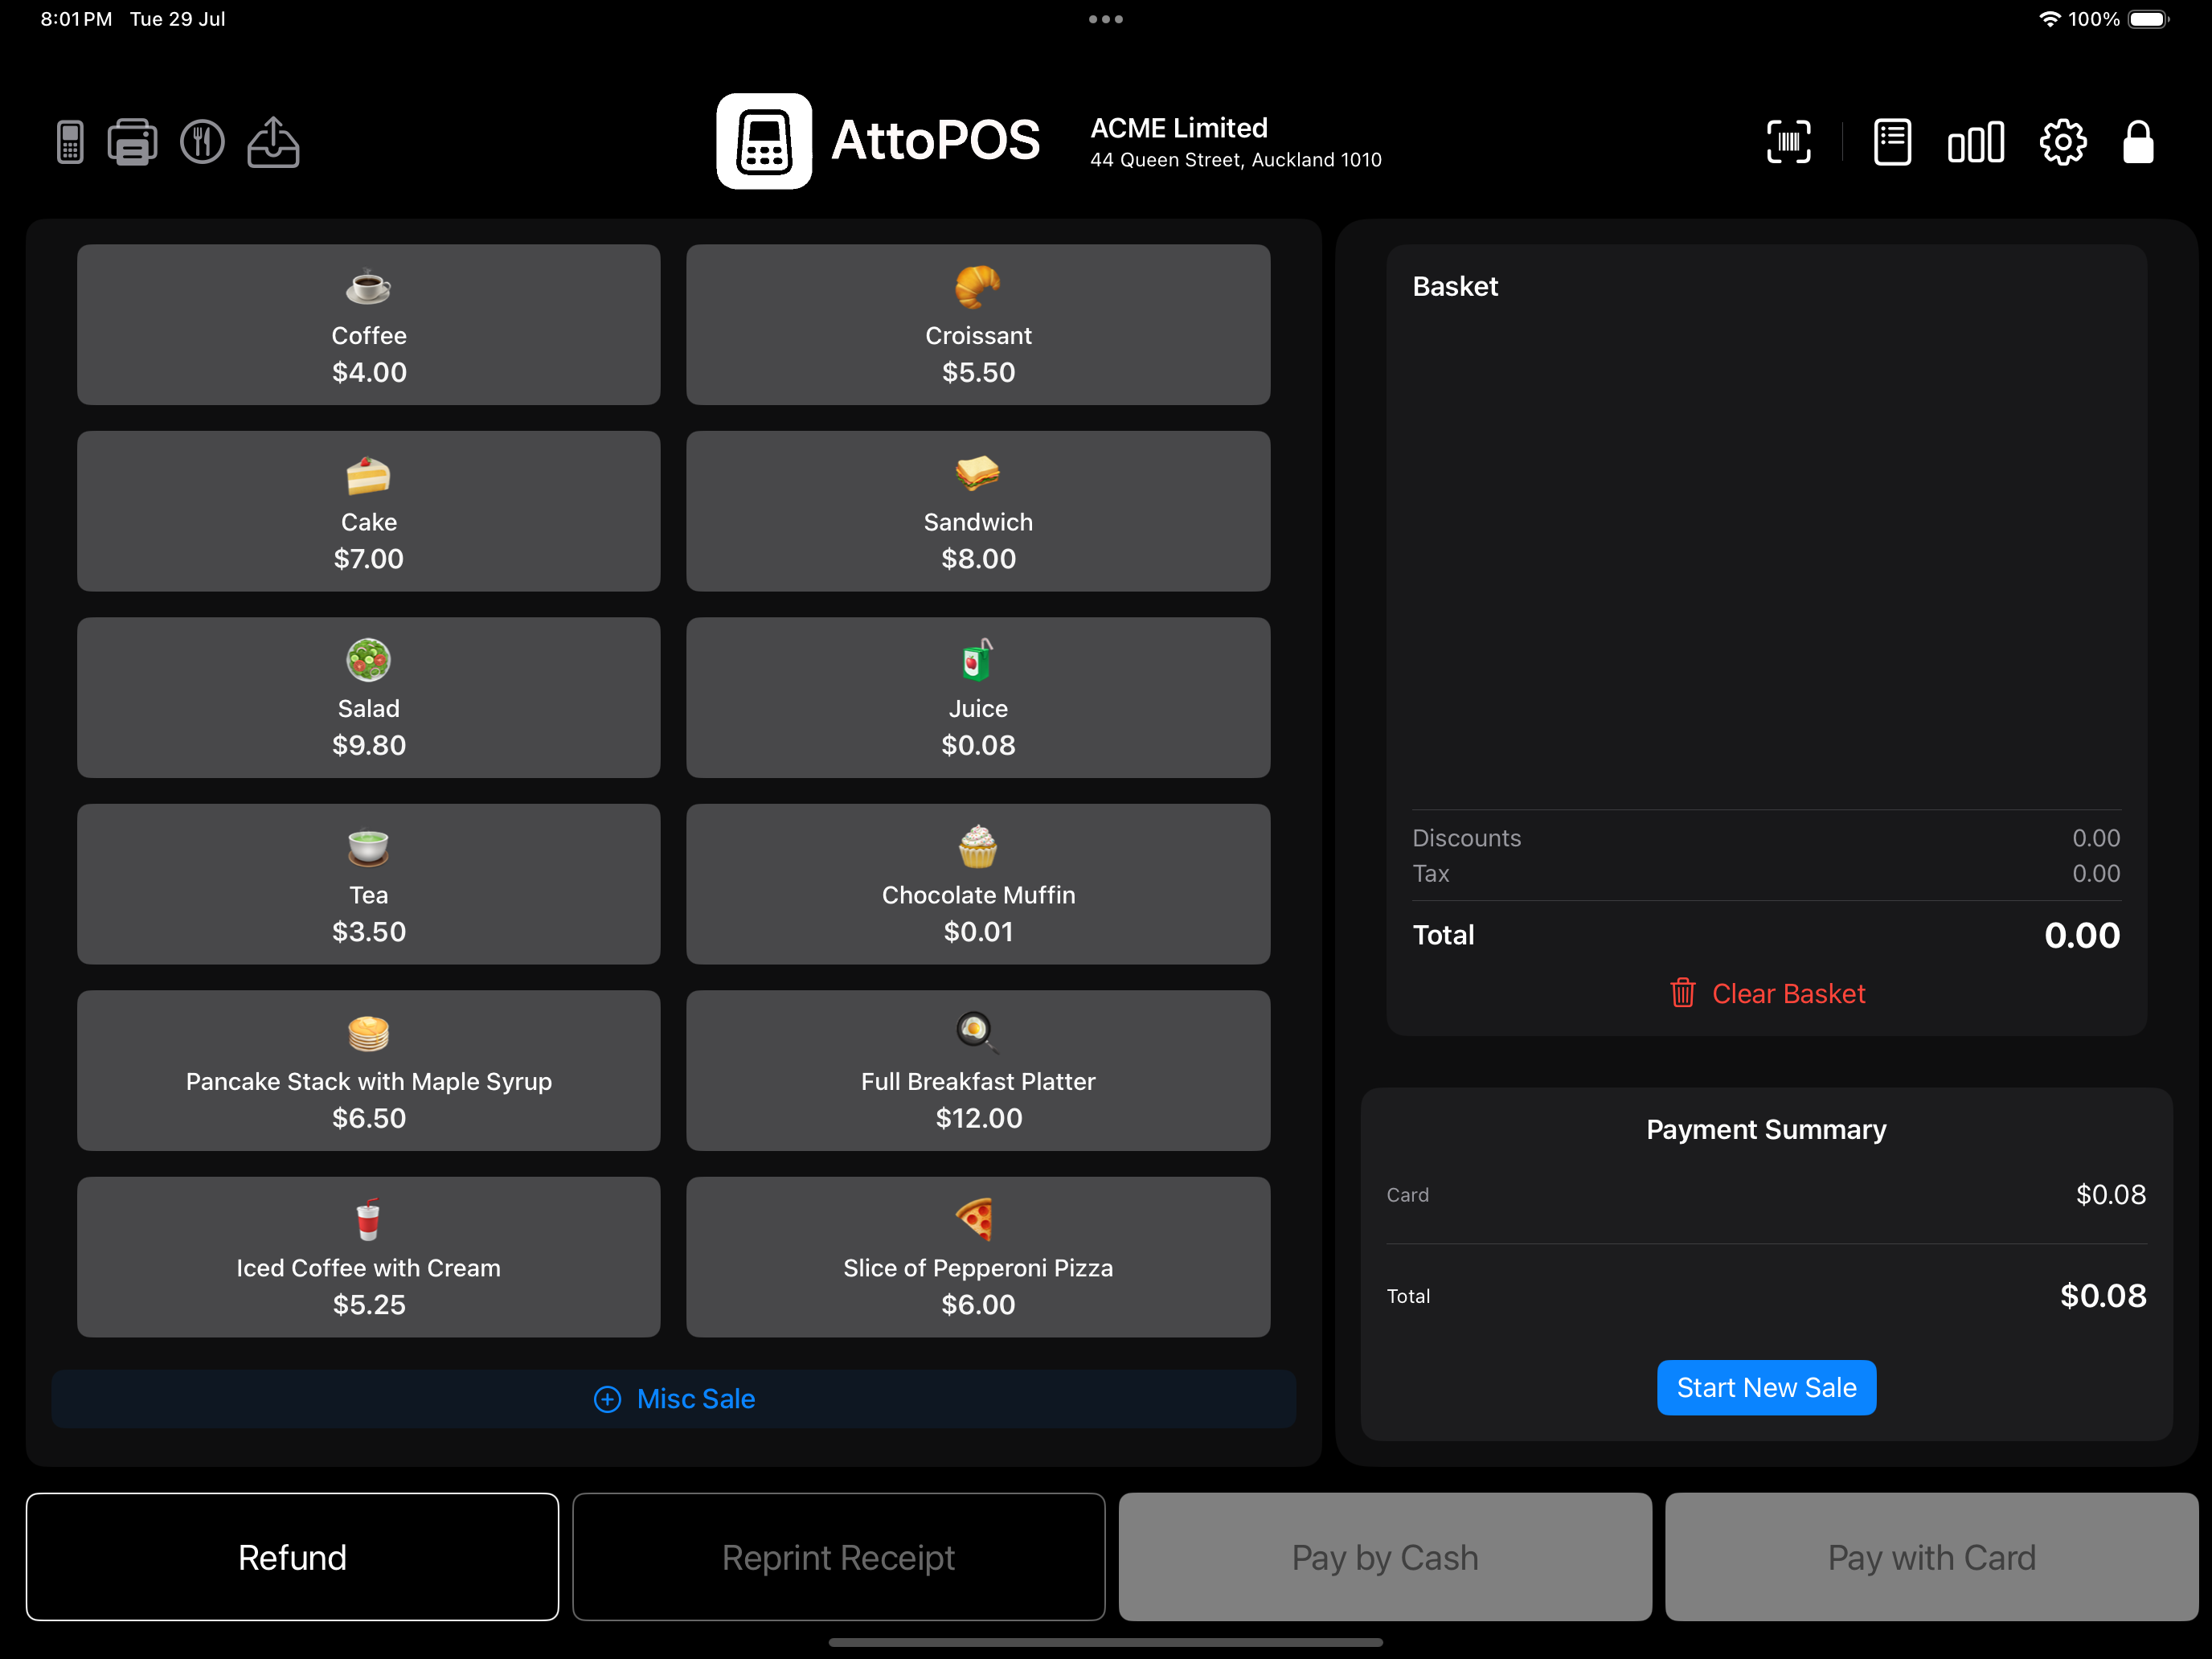Open Misc Sale entry
This screenshot has height=1659, width=2212.
[674, 1399]
